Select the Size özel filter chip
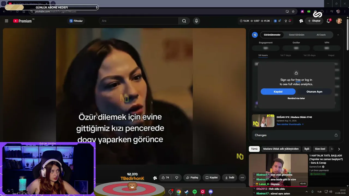Viewport: 349px width, 196px height. point(320,149)
